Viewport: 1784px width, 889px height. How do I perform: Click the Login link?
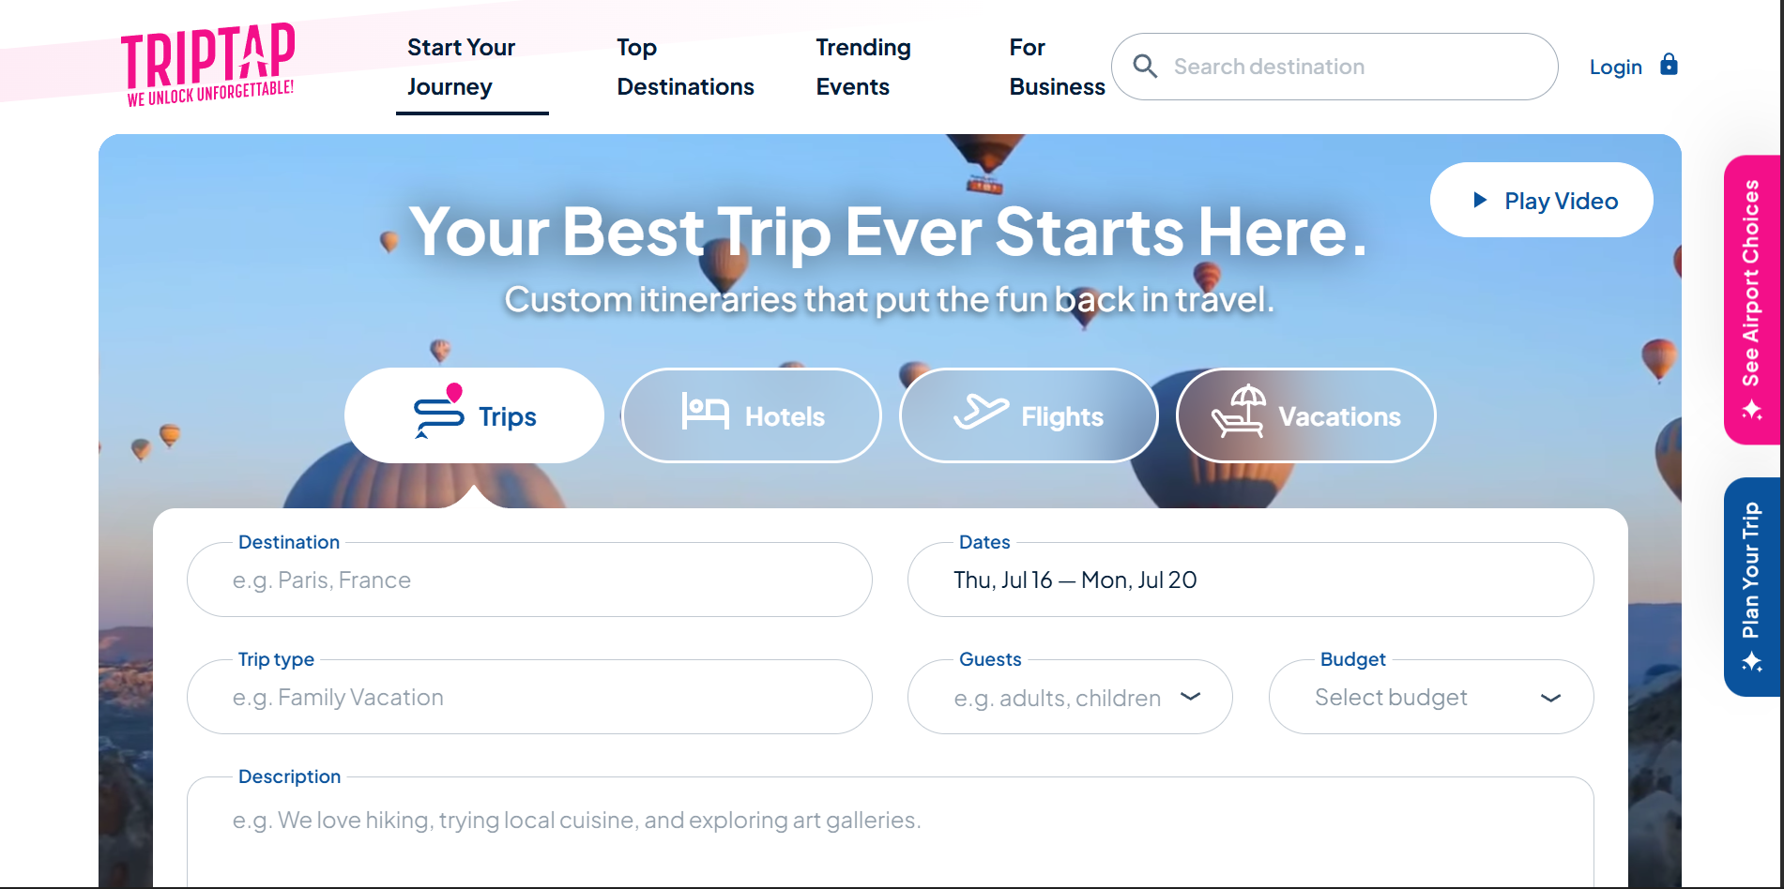1615,68
